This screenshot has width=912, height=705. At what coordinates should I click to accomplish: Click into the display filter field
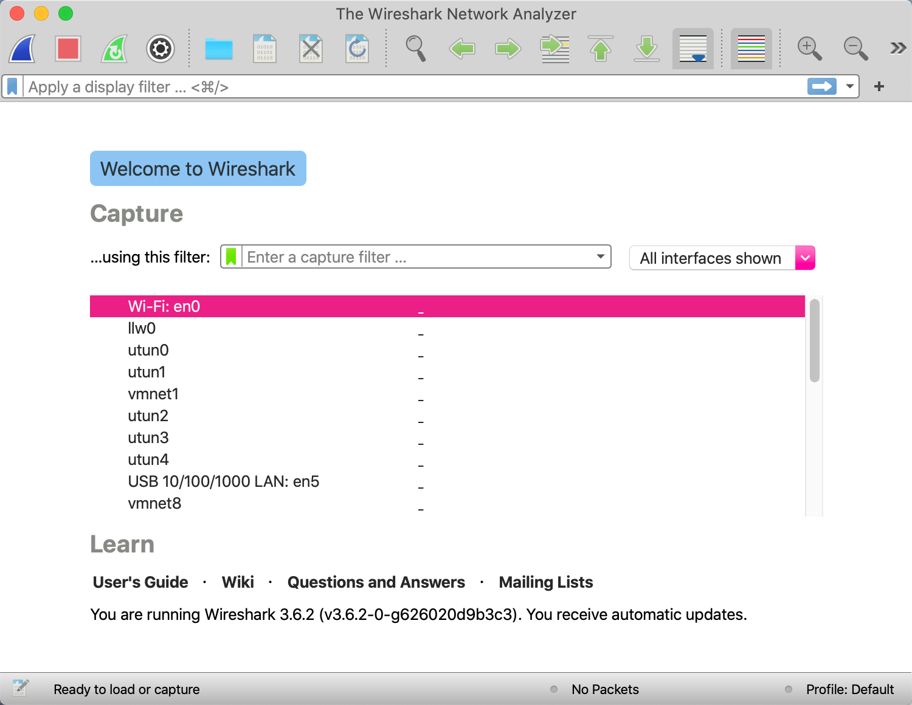pos(413,87)
